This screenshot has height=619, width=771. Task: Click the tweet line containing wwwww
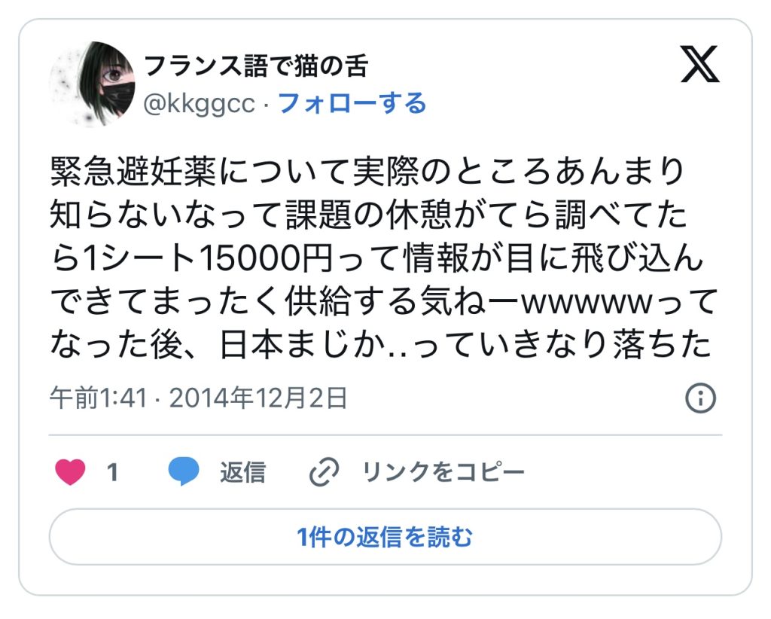(384, 301)
